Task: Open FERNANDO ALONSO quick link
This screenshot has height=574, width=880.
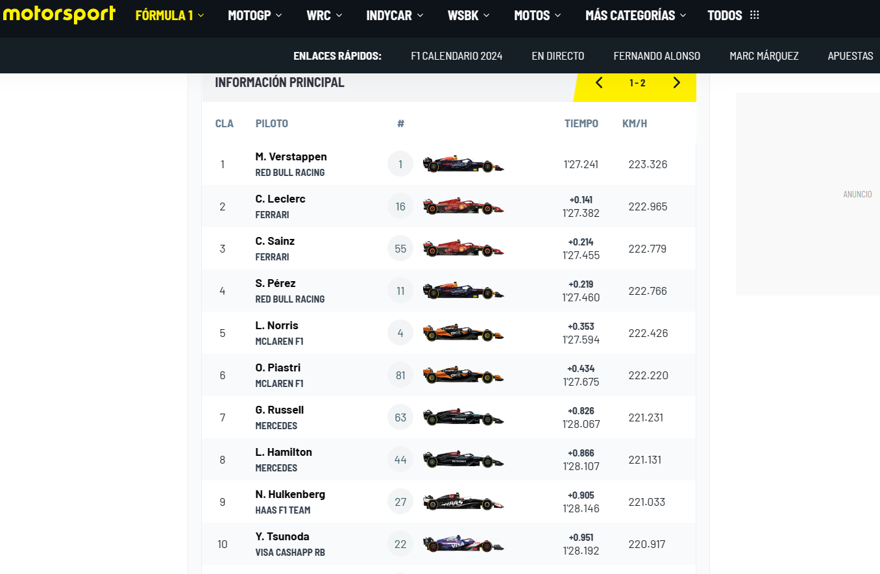Action: [657, 56]
